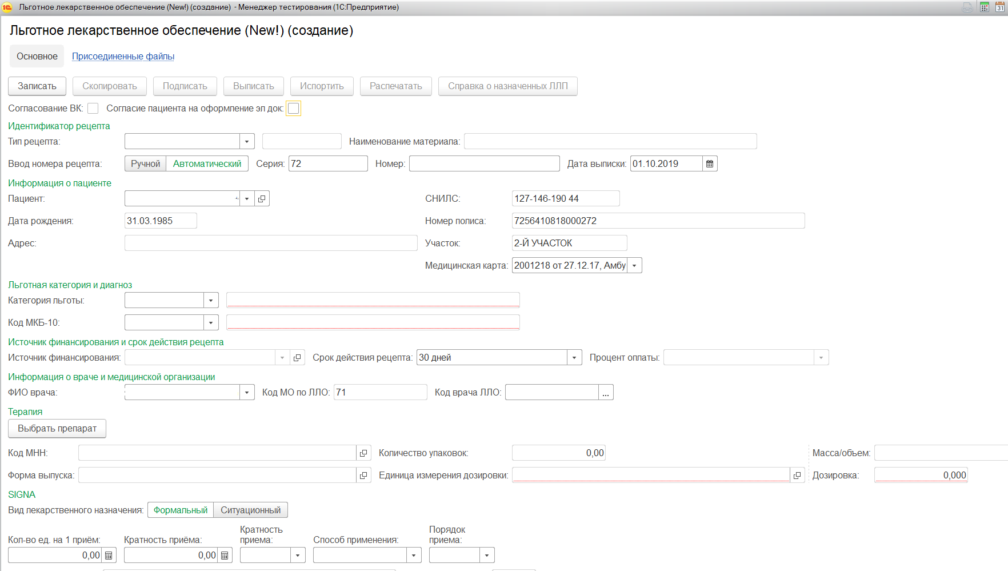1008x571 pixels.
Task: Open the calculator icon in the title bar
Action: point(985,7)
